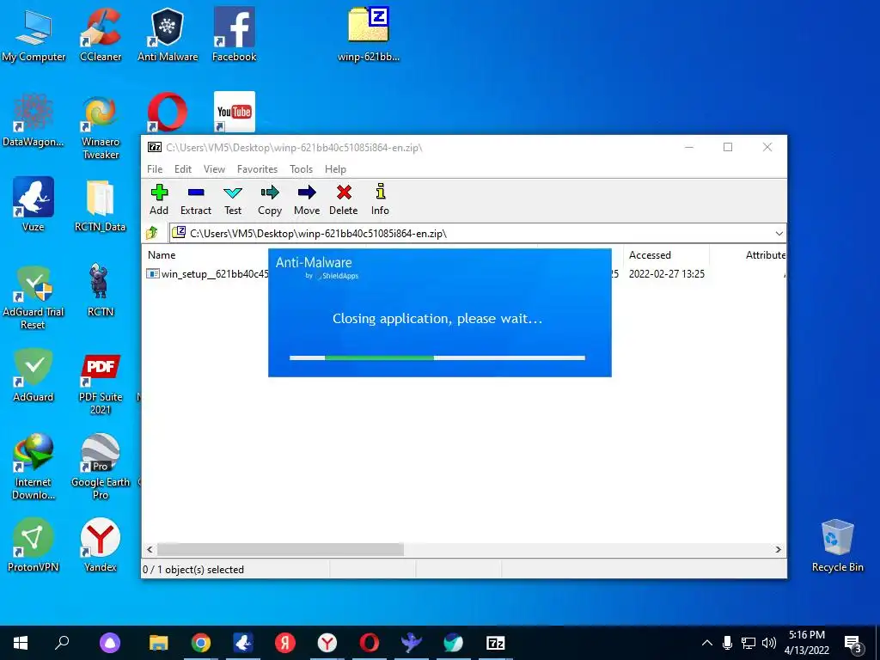Click the Copy toolbar icon
The width and height of the screenshot is (880, 660).
[x=269, y=199]
